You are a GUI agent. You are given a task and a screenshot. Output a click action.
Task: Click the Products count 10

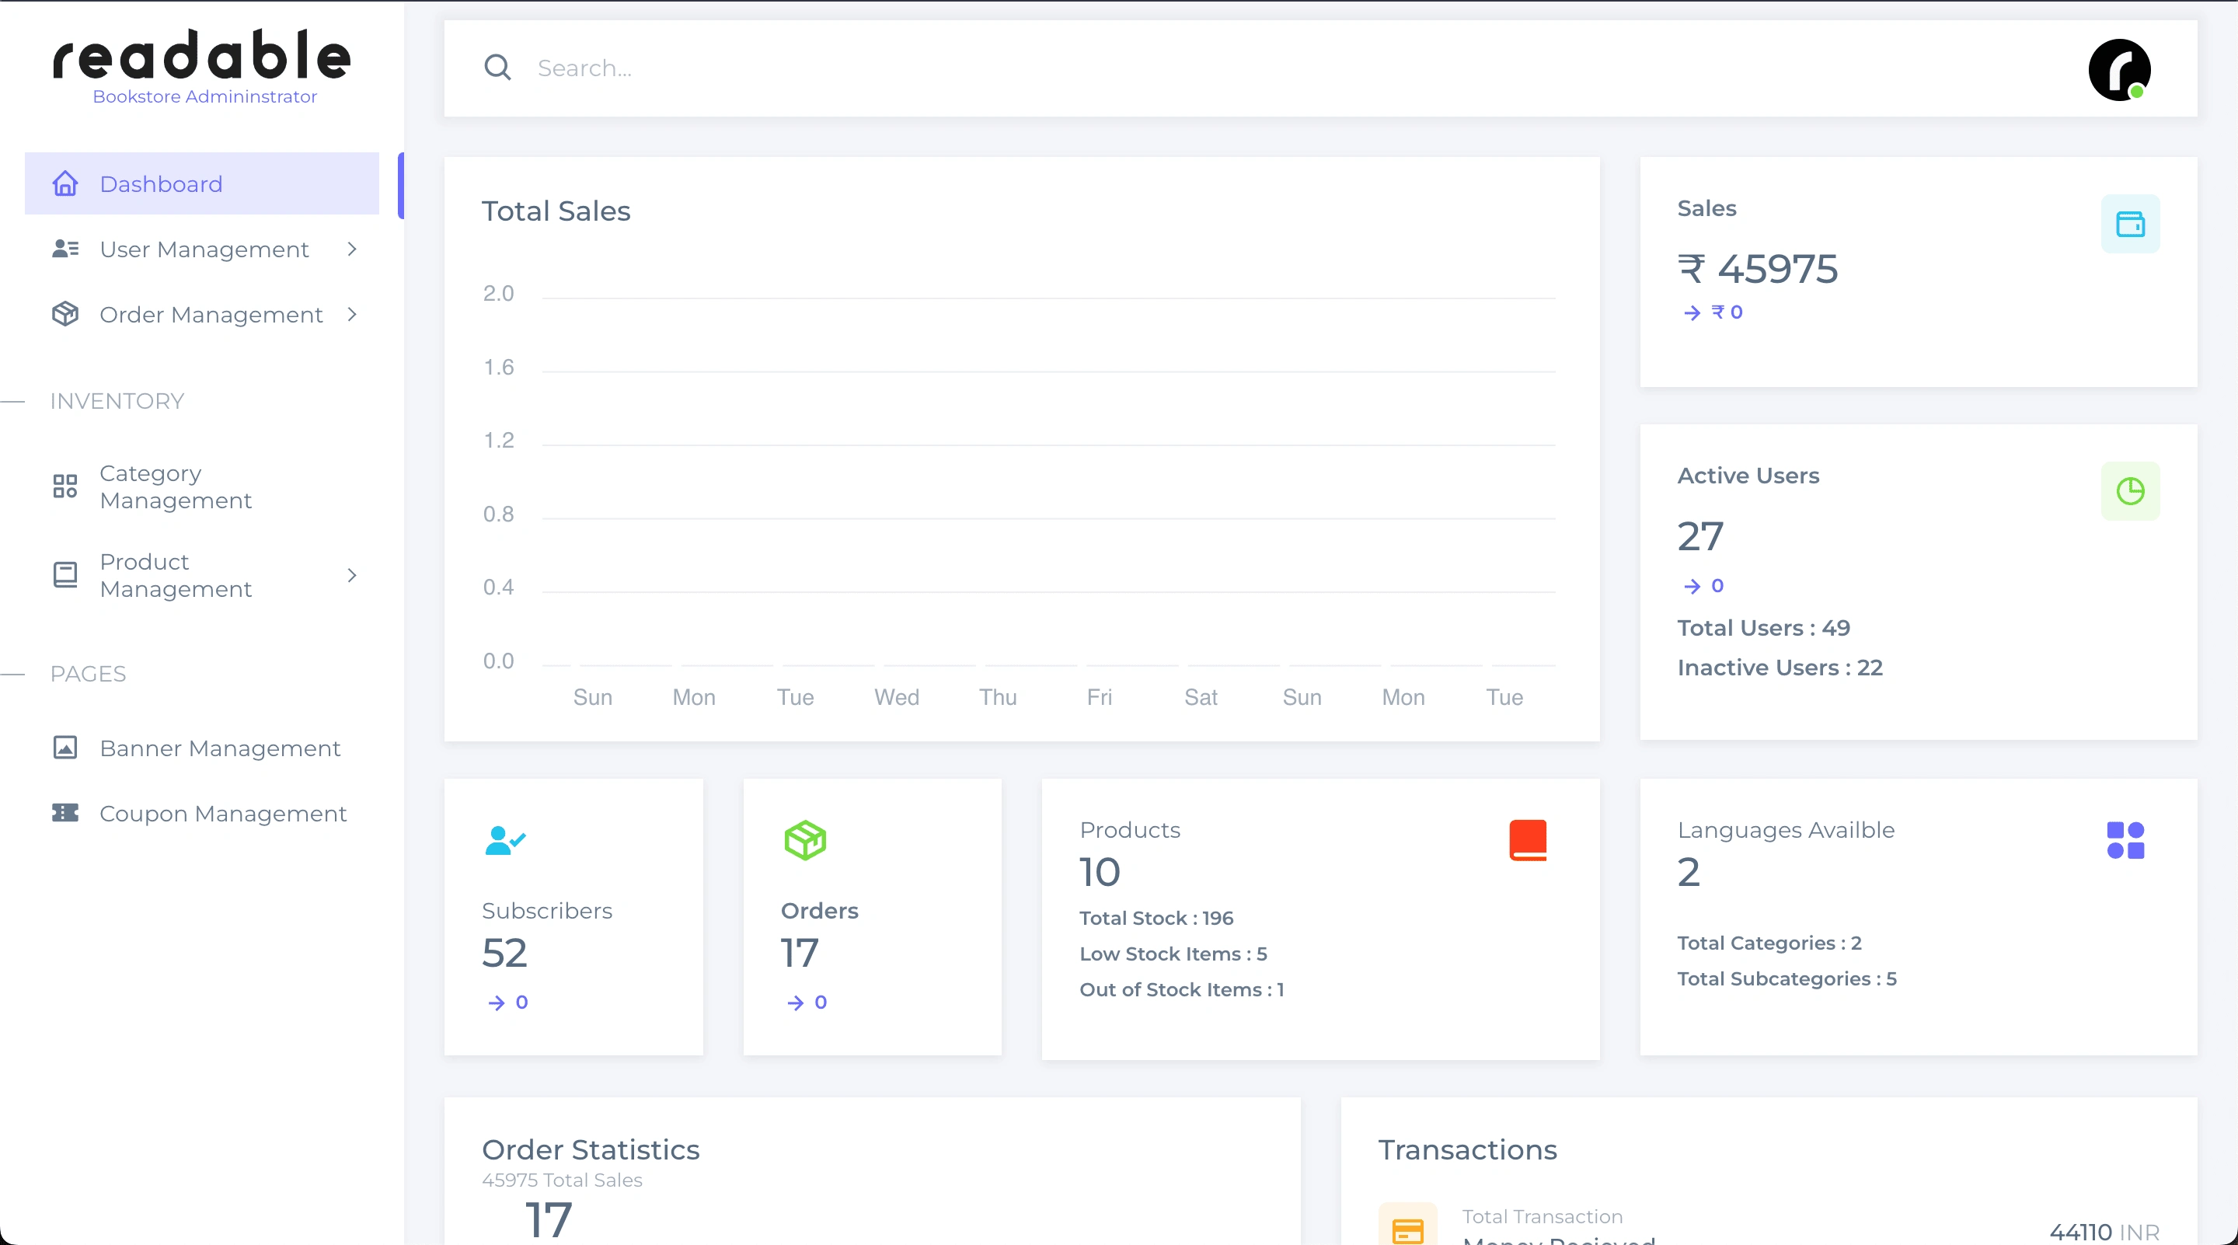pos(1099,871)
